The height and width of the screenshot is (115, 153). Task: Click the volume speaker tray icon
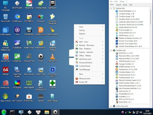(141, 112)
